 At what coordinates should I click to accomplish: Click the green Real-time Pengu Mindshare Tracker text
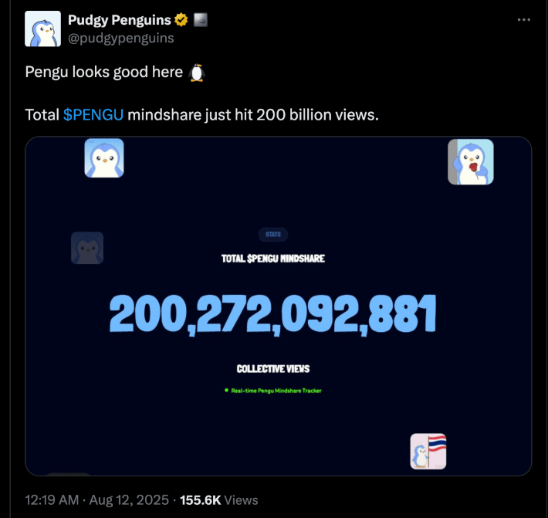coord(276,391)
